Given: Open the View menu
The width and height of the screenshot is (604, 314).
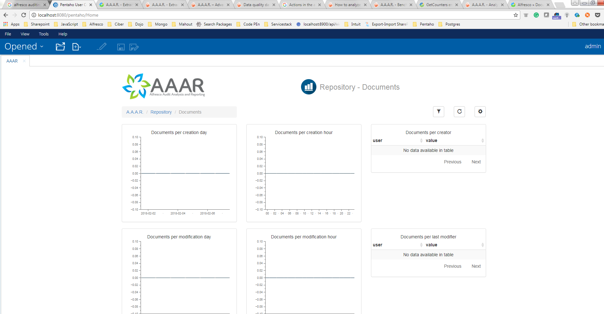Looking at the screenshot, I should pos(25,34).
